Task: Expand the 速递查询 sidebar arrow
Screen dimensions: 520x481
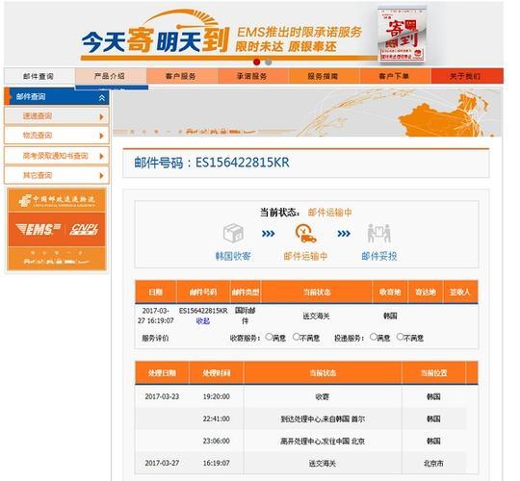Action: [x=102, y=116]
